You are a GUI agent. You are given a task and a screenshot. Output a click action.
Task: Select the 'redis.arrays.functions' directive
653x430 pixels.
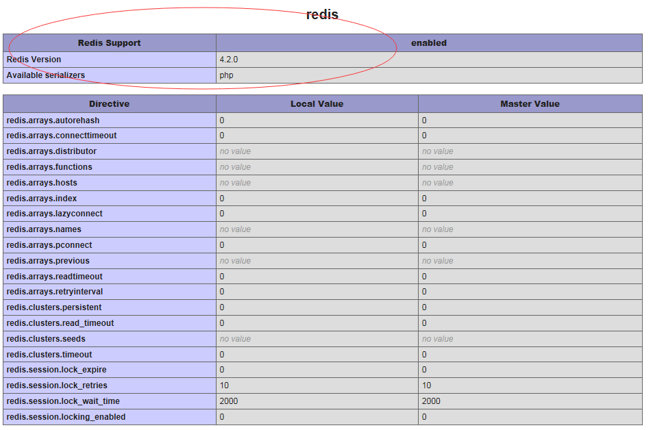tap(49, 167)
